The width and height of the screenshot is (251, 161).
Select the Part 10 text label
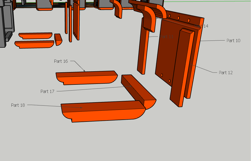[x=233, y=41]
